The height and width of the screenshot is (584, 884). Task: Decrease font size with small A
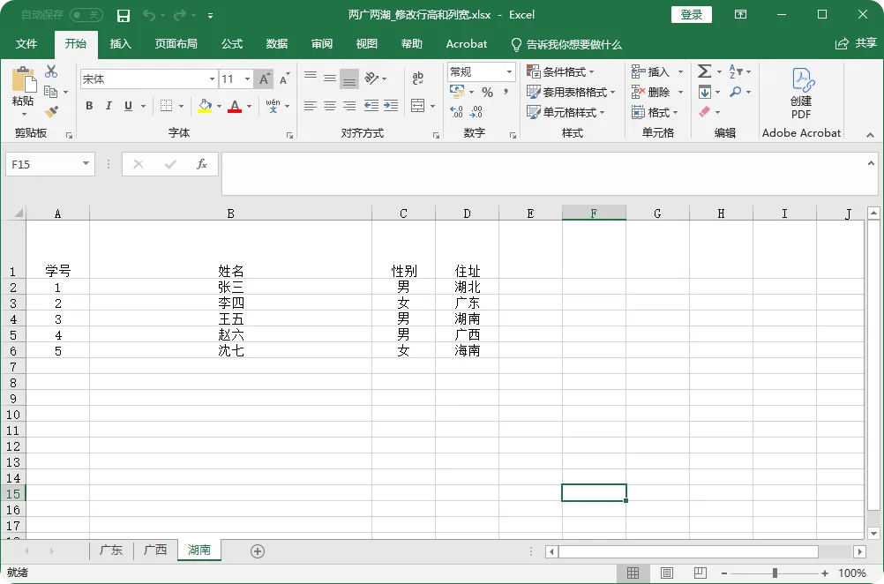pyautogui.click(x=284, y=79)
